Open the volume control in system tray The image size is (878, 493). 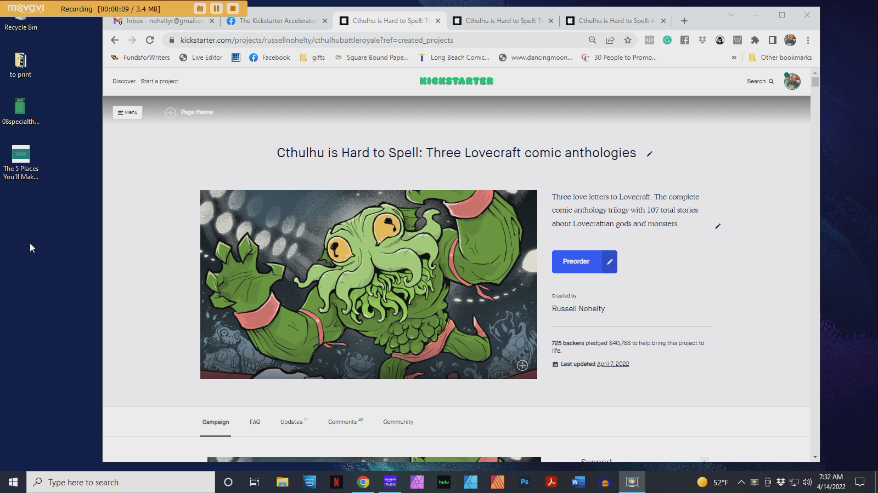tap(807, 482)
